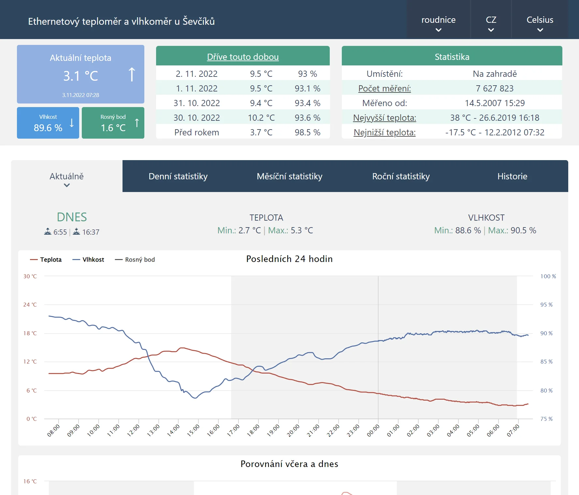The width and height of the screenshot is (579, 495).
Task: Expand the CZ language dropdown
Action: 491,23
